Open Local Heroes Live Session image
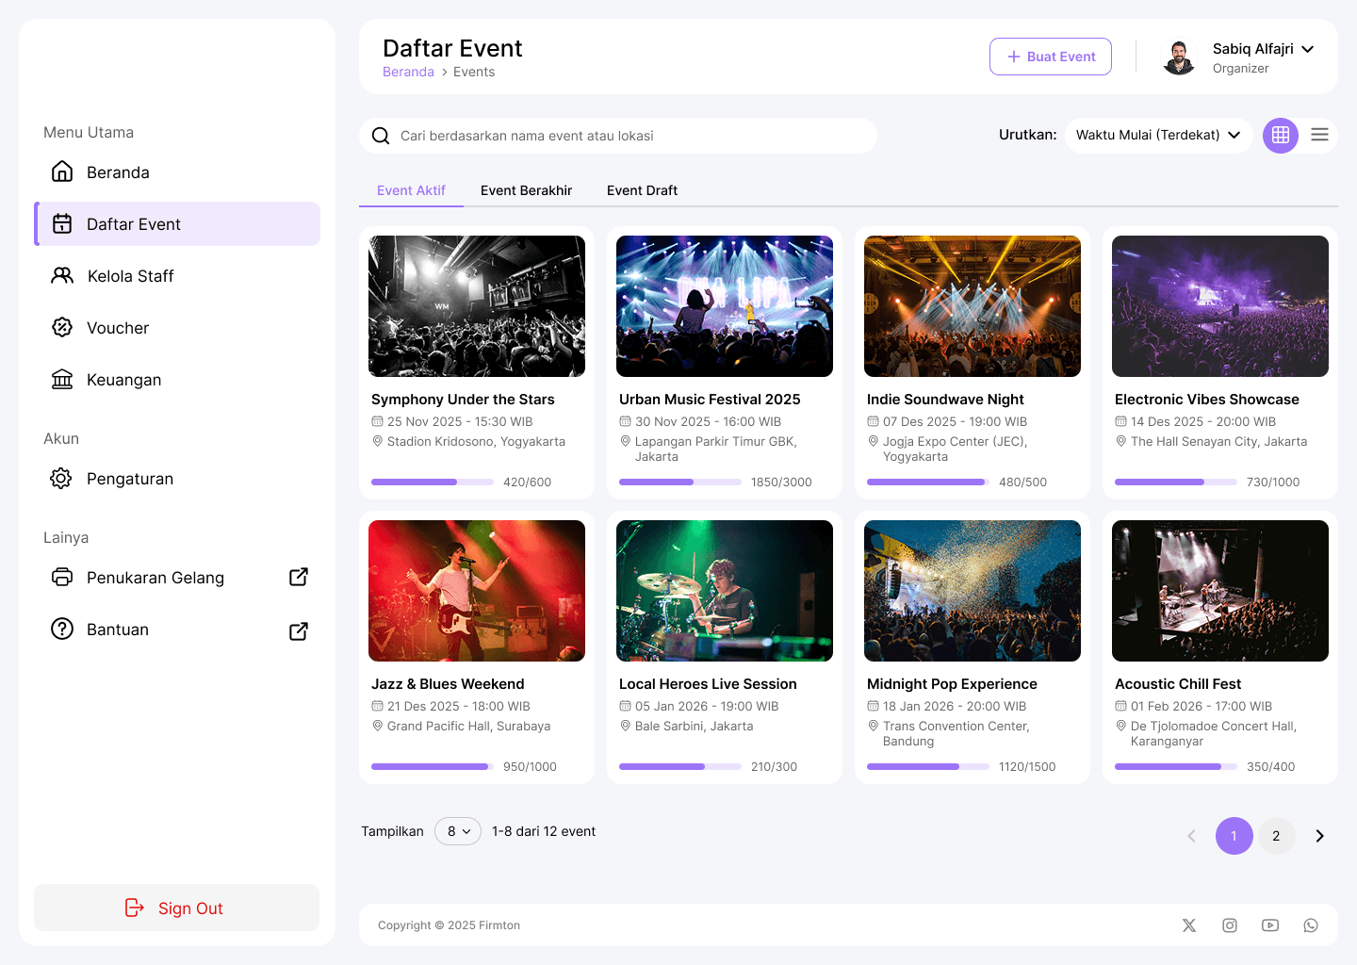The image size is (1357, 965). [725, 591]
